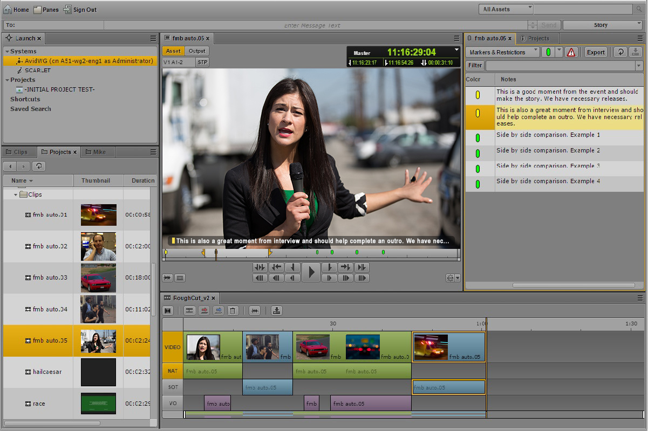
Task: Select Launch pane tab
Action: 24,38
